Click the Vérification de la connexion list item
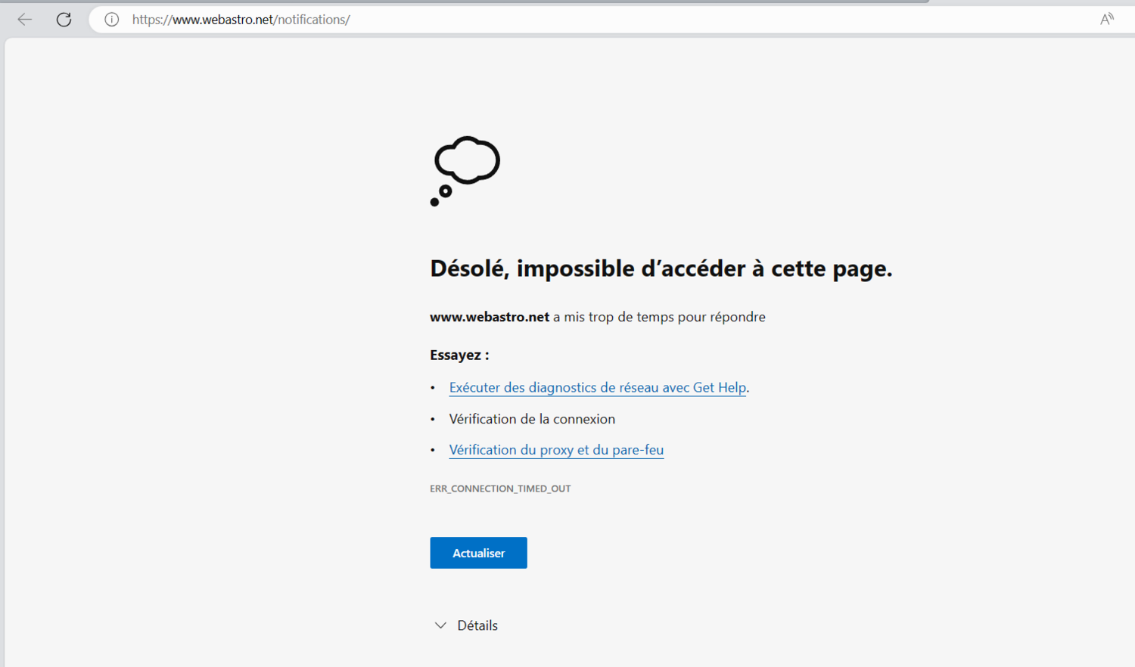1135x667 pixels. (x=532, y=419)
